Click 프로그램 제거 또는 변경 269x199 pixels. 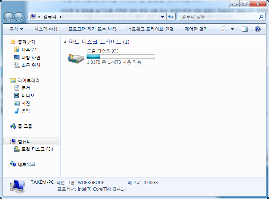click(x=92, y=29)
